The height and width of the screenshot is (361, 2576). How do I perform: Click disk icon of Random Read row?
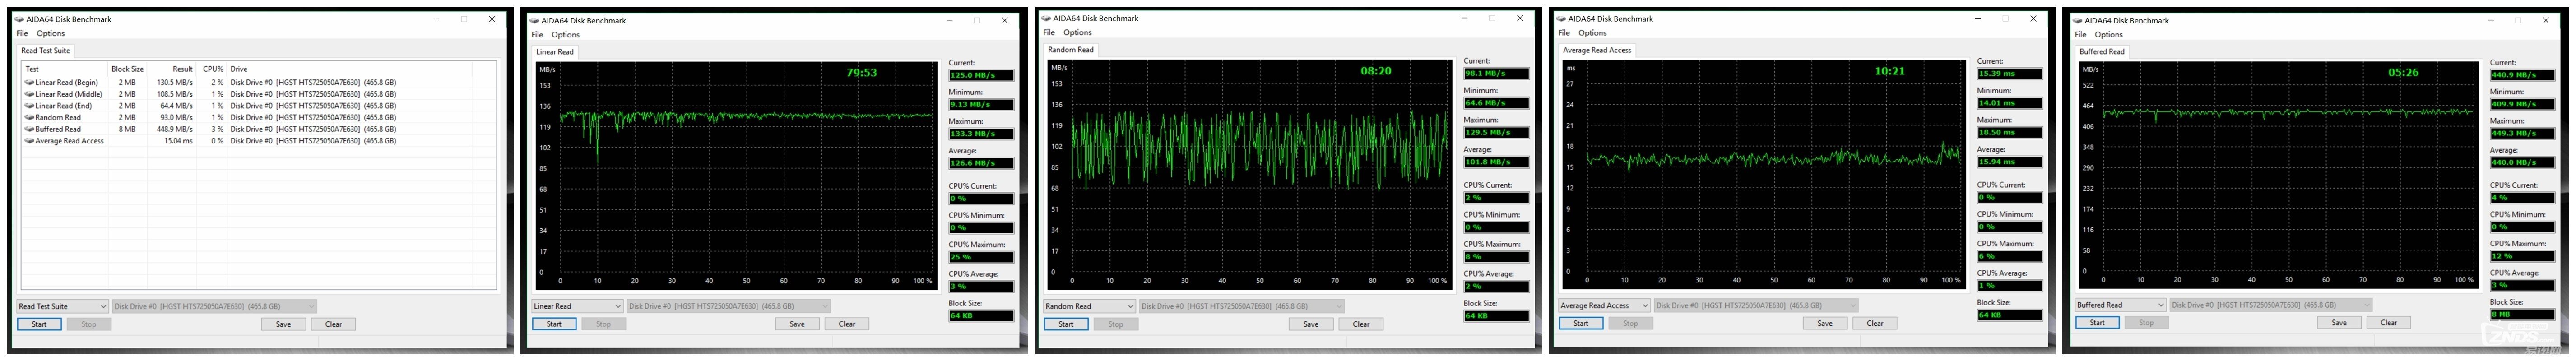(29, 117)
